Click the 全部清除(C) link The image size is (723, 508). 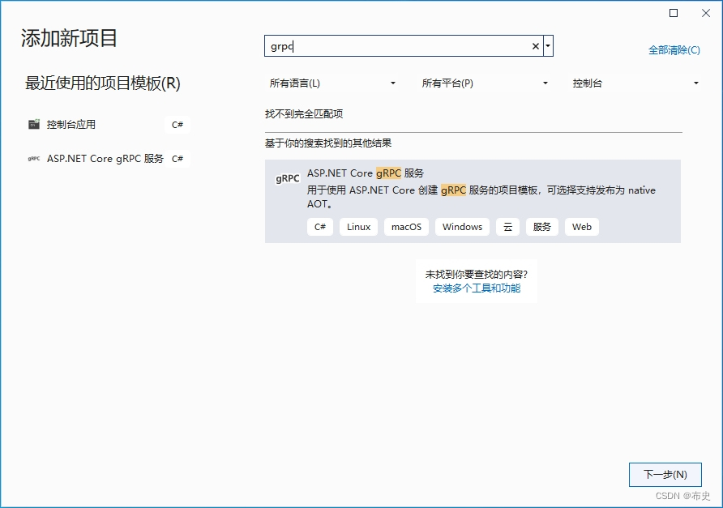coord(674,49)
